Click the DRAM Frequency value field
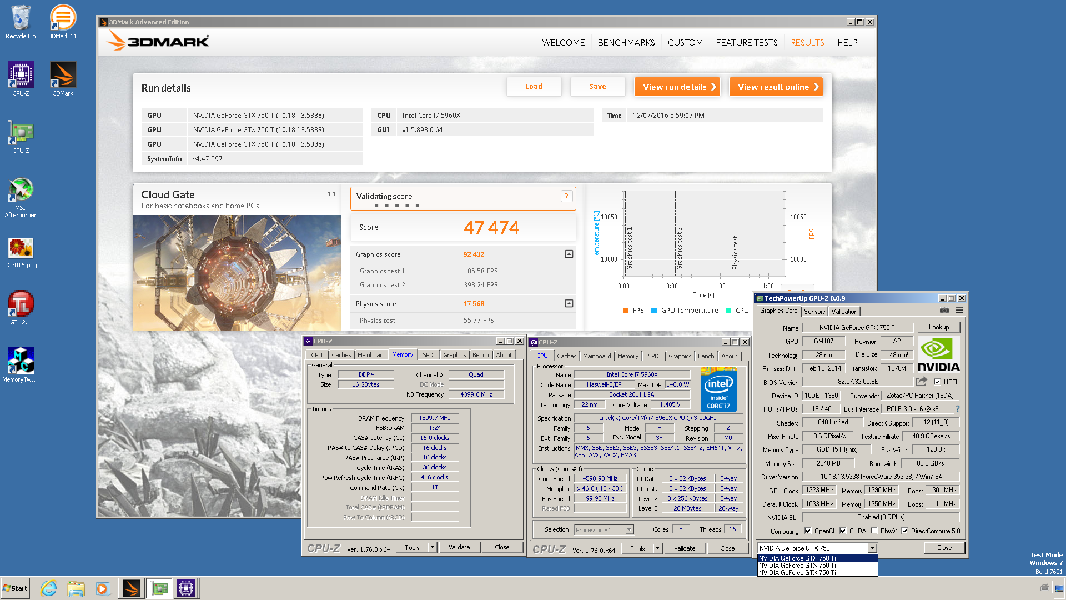The width and height of the screenshot is (1066, 600). tap(435, 418)
